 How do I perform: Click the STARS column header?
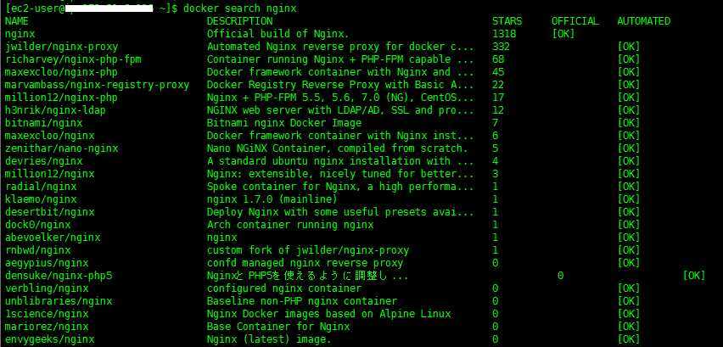(x=507, y=21)
